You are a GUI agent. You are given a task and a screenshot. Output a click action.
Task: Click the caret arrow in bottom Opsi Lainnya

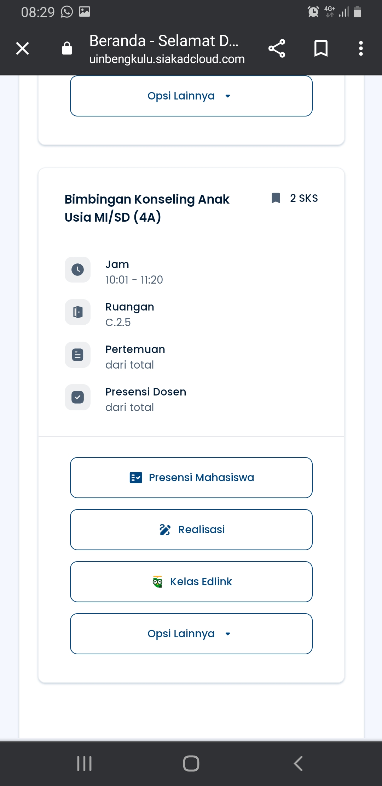(x=228, y=634)
